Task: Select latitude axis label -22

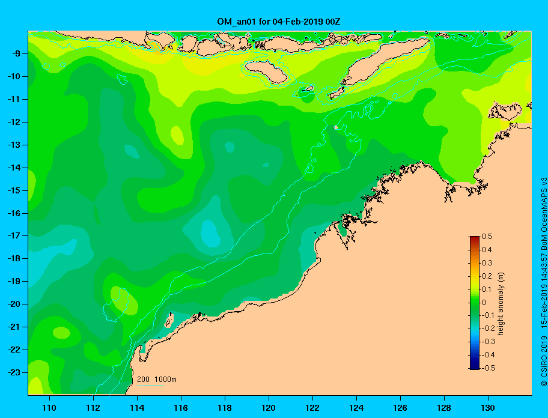Action: pos(13,350)
